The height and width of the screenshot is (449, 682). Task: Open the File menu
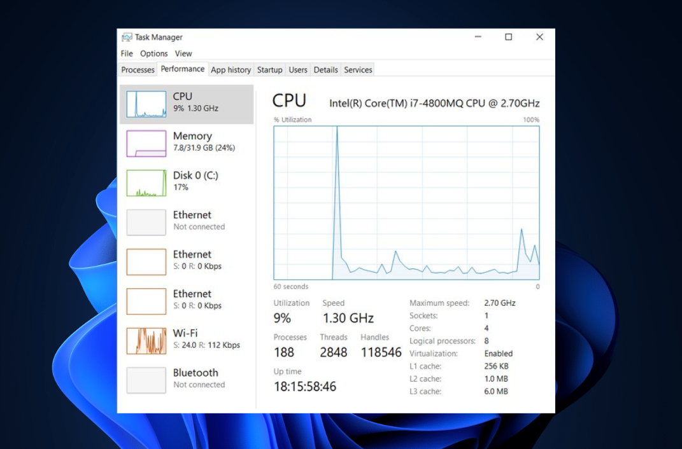click(x=127, y=53)
